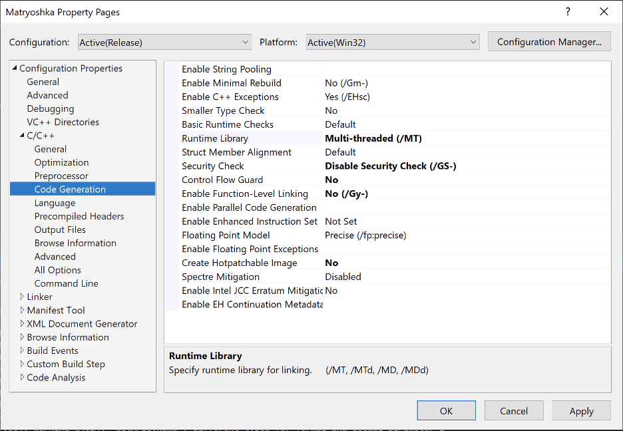This screenshot has height=431, width=623.
Task: Collapse the Configuration Properties tree node
Action: click(15, 69)
